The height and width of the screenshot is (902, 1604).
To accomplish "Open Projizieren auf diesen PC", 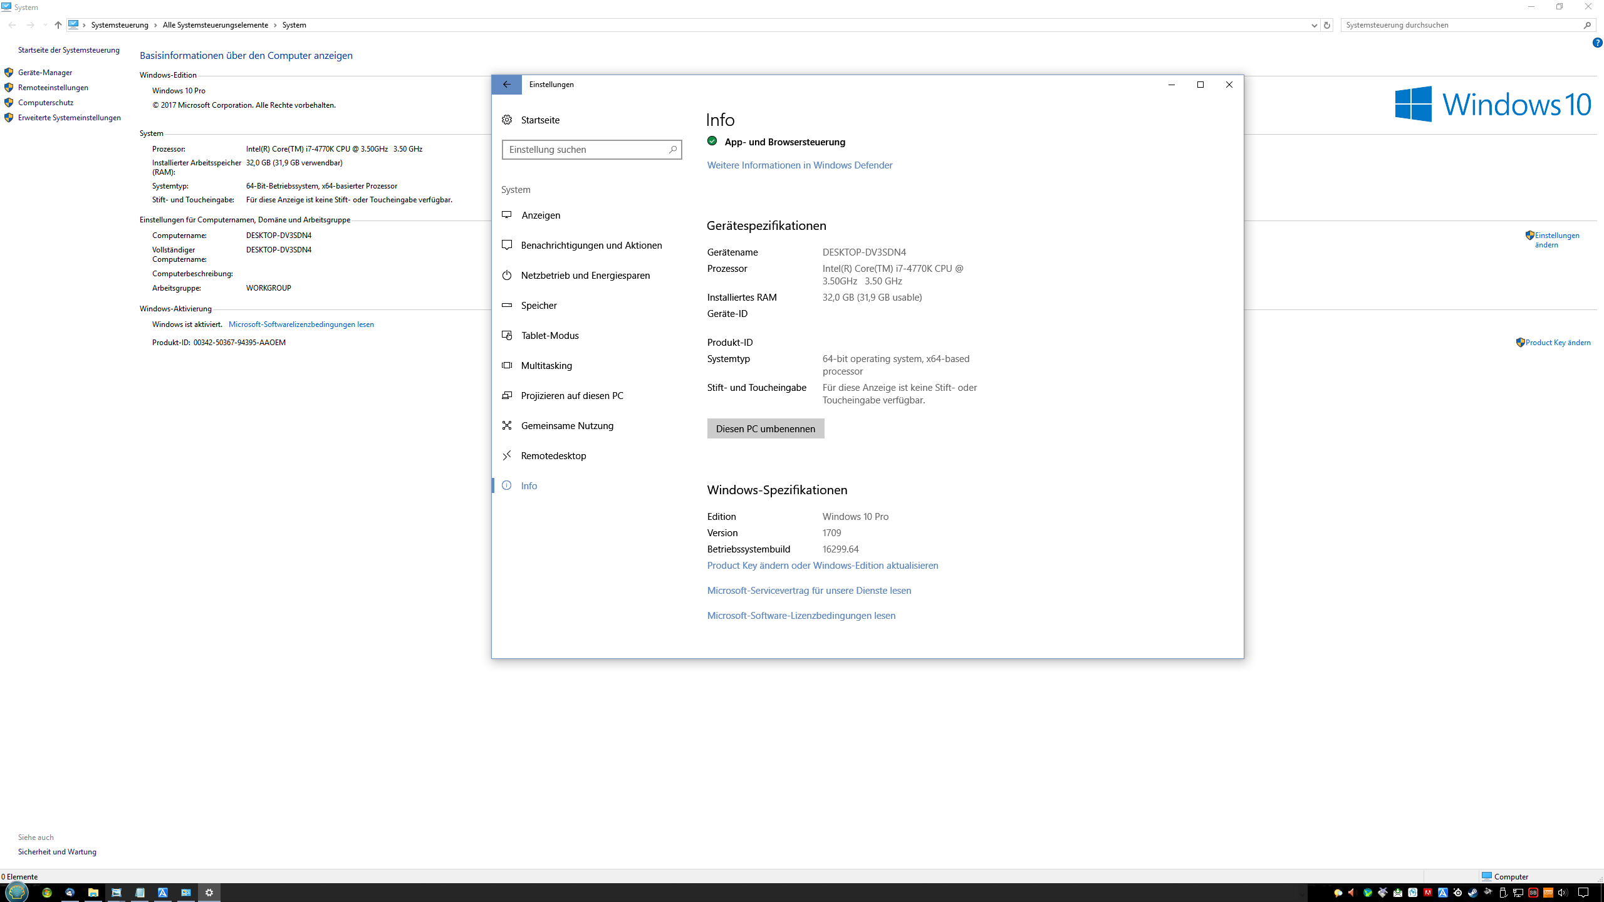I will pyautogui.click(x=563, y=395).
